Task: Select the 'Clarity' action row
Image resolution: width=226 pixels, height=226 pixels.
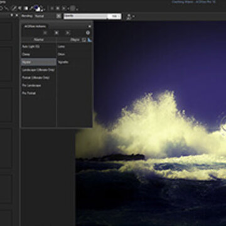Action: 39,54
